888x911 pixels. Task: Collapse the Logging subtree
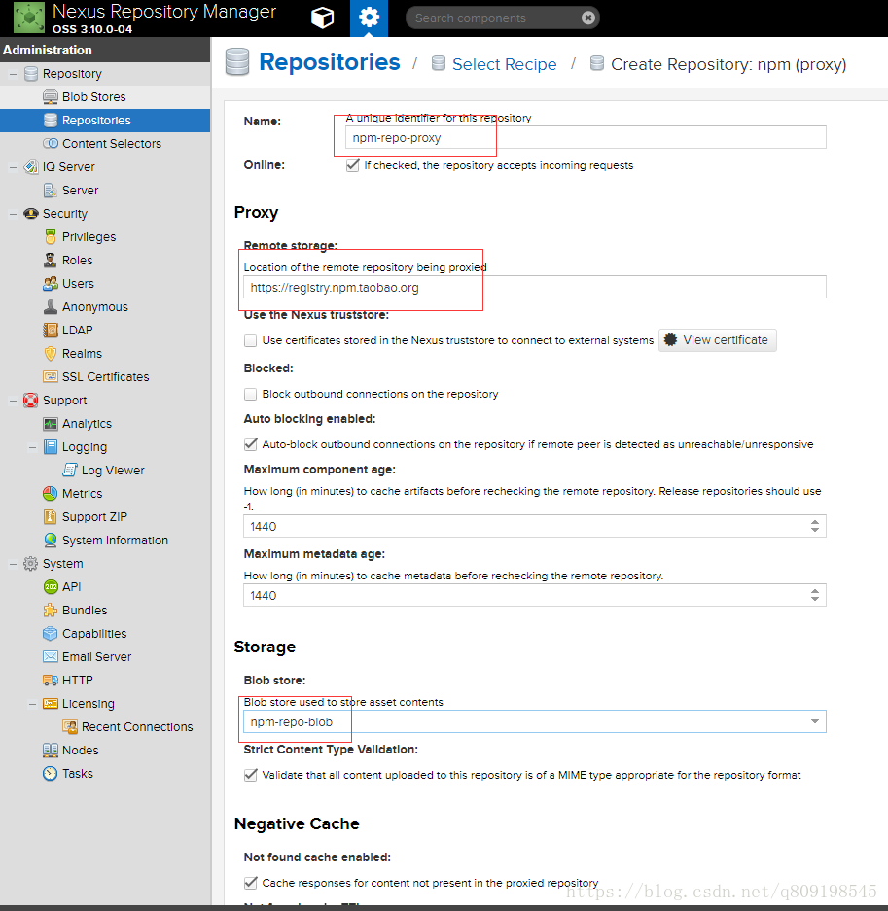32,447
